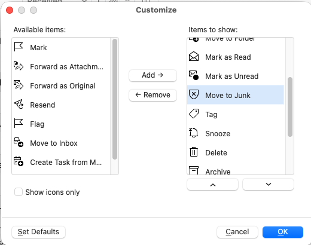Image resolution: width=311 pixels, height=245 pixels.
Task: Select the Resend icon
Action: click(19, 105)
